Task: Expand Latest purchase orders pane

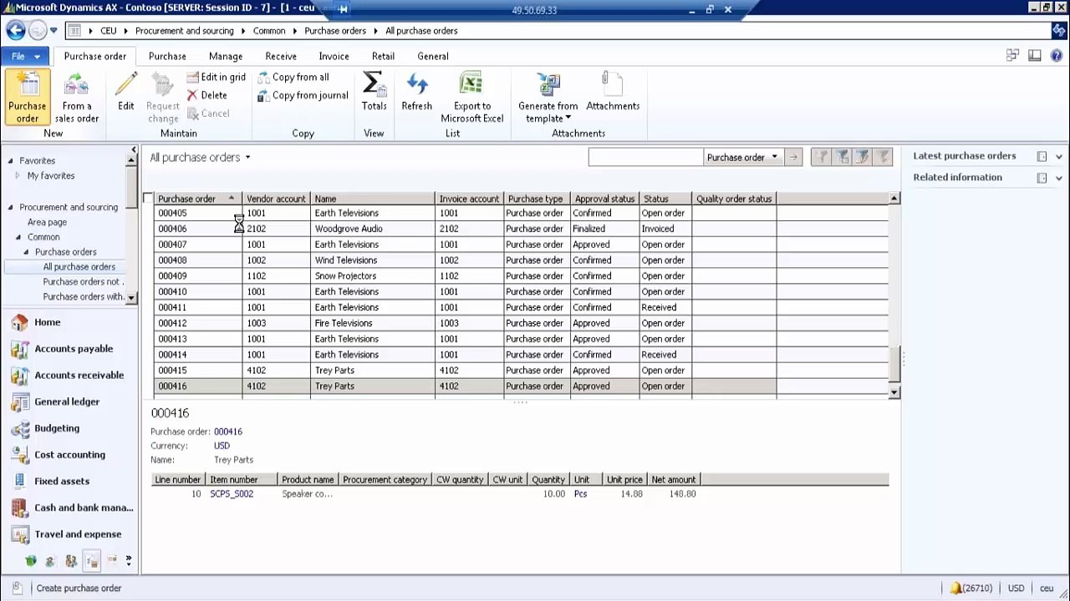Action: tap(1059, 156)
